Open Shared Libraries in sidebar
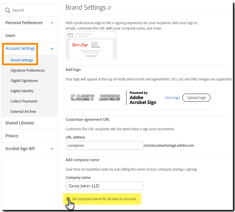The width and height of the screenshot is (235, 212). (x=20, y=123)
